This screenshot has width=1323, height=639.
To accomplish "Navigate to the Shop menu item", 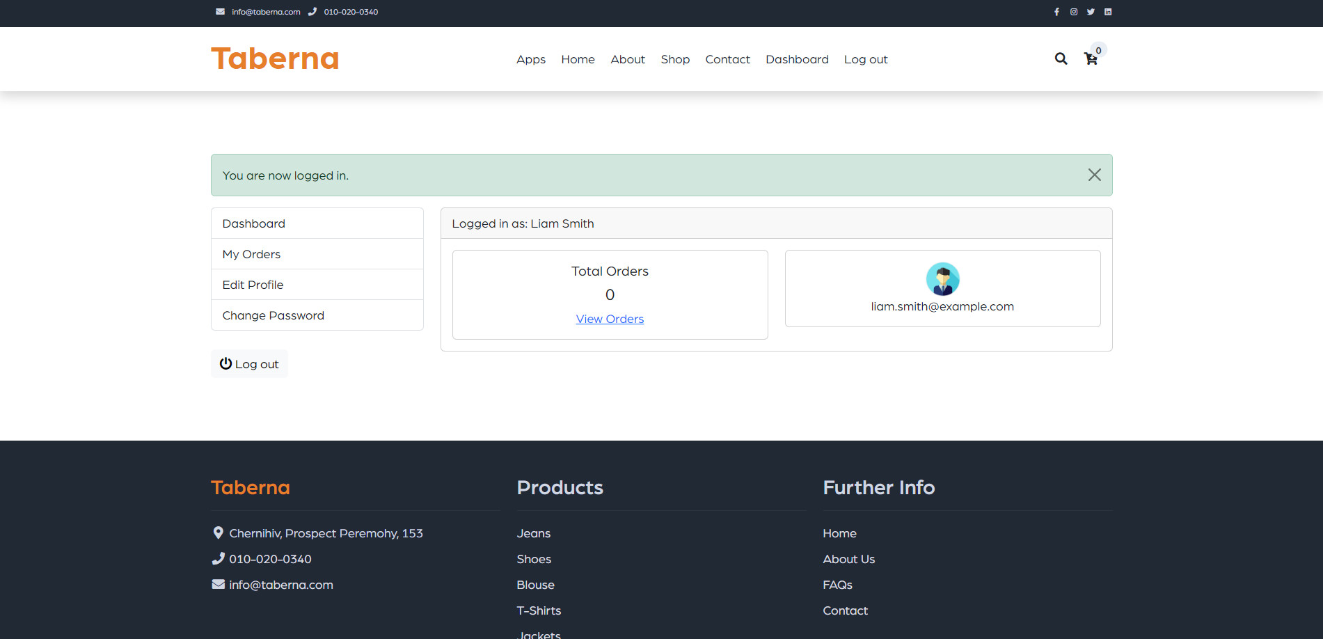I will tap(675, 59).
